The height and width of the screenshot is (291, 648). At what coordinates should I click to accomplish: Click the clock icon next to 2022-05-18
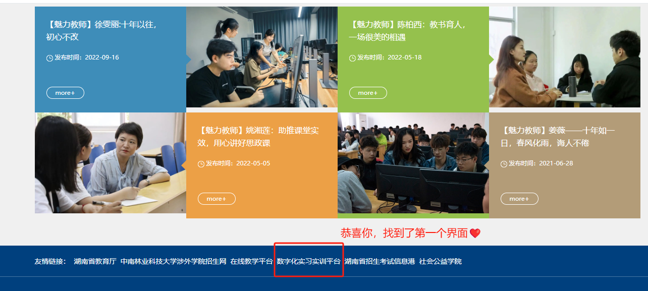click(x=352, y=58)
